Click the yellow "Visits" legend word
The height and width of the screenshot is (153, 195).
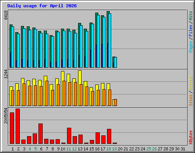(x=190, y=83)
